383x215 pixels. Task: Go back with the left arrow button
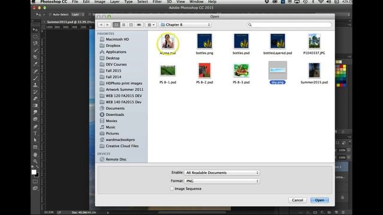point(101,24)
